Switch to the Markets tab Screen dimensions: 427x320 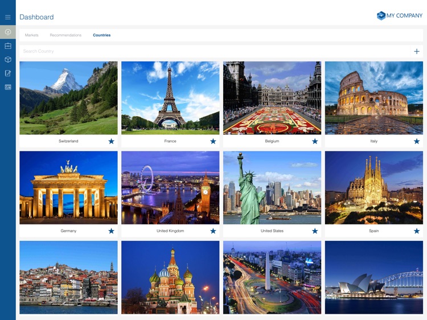[31, 35]
